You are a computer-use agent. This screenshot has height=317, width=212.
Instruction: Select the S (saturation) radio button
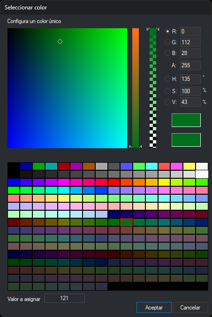pos(167,91)
